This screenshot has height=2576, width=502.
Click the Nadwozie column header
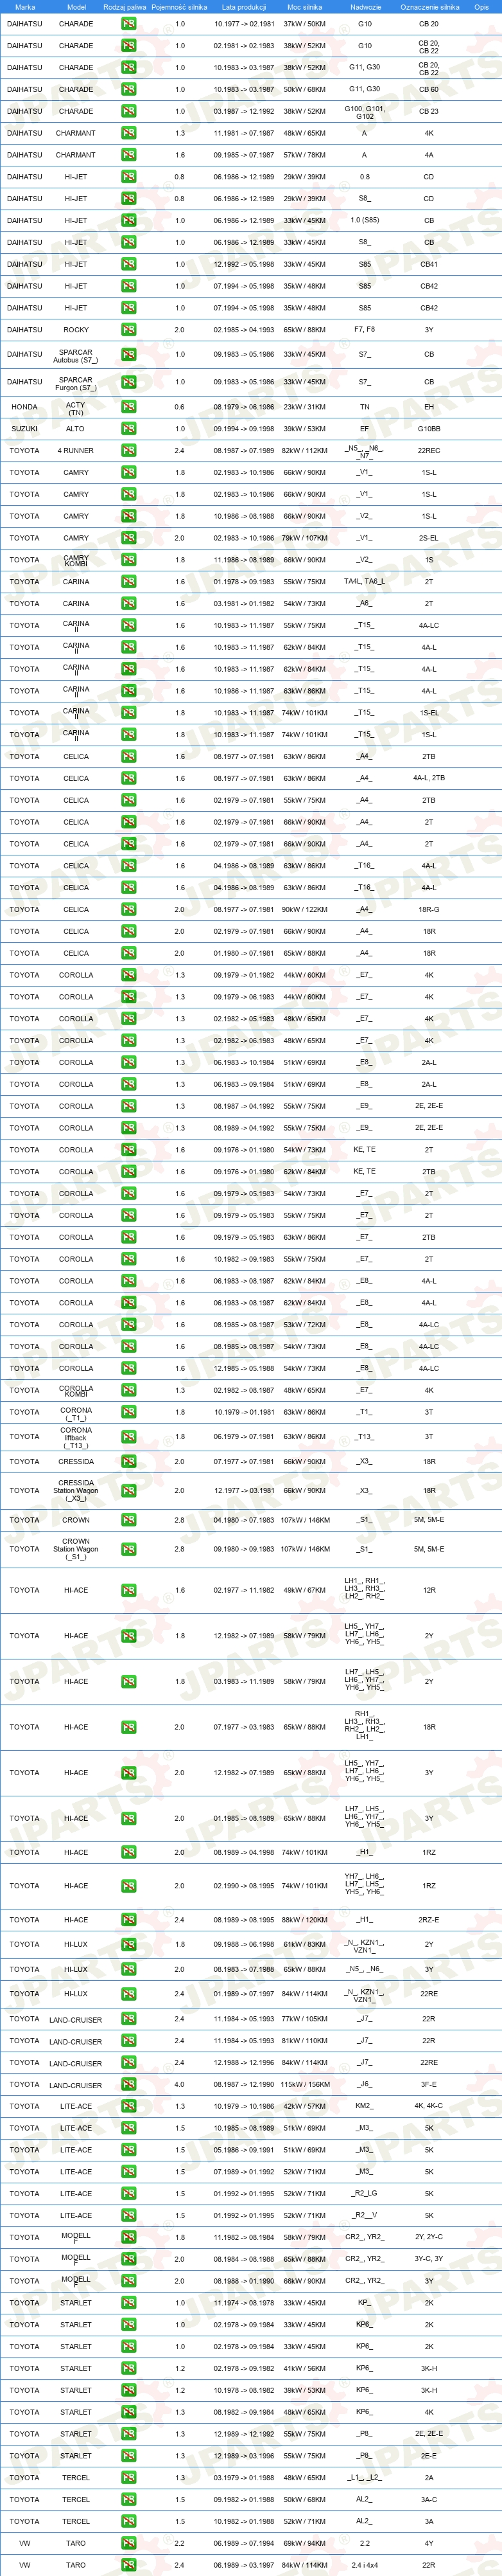pyautogui.click(x=365, y=7)
